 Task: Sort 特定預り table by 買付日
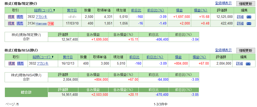click(72, 10)
